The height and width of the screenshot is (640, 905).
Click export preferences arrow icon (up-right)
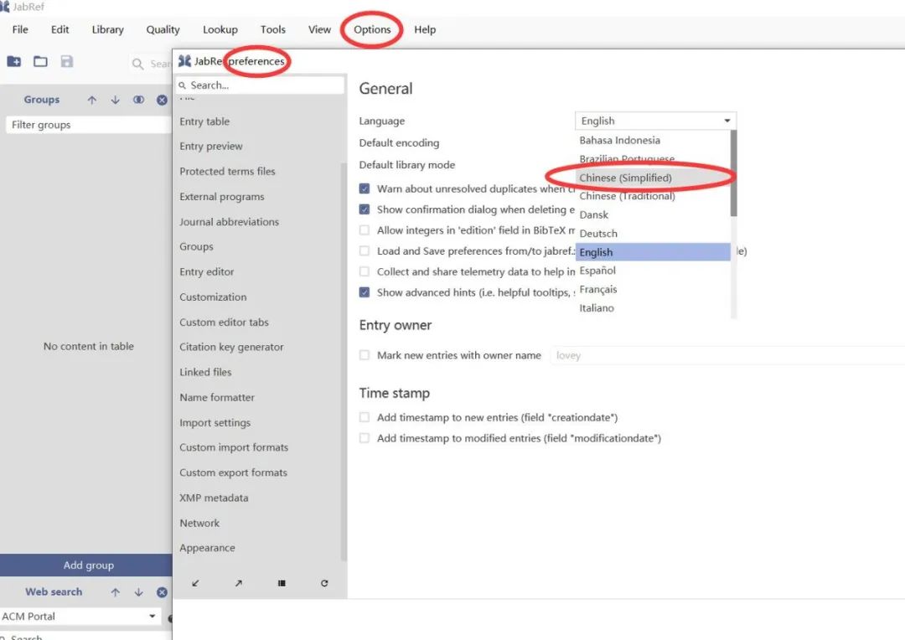[238, 583]
